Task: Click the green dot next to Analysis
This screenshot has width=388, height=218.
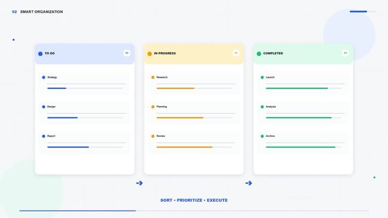Action: coord(262,107)
